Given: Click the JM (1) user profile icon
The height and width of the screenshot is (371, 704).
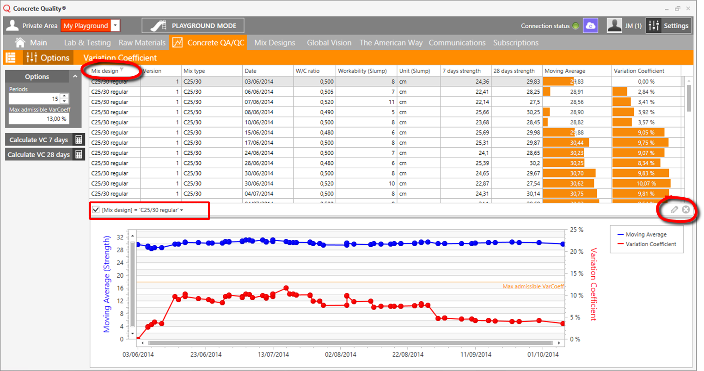Looking at the screenshot, I should point(614,26).
